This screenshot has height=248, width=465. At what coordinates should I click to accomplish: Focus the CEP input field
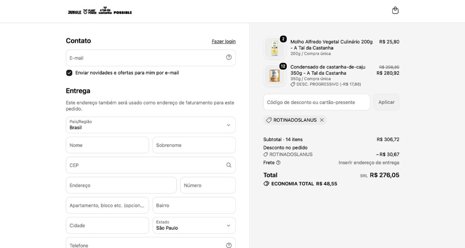[151, 165]
